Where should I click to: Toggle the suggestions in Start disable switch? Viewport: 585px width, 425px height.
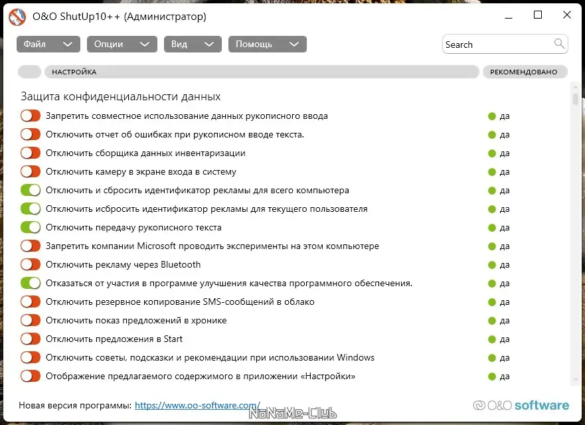click(x=30, y=339)
